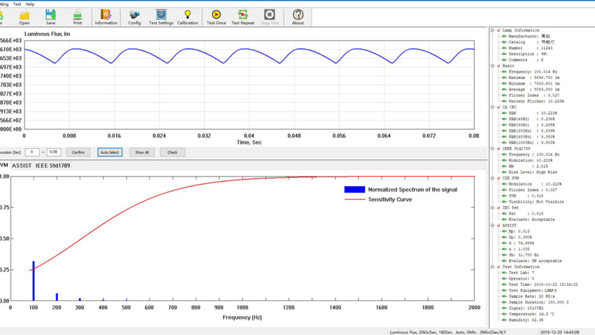Click the duration start field showing 0

coord(32,152)
